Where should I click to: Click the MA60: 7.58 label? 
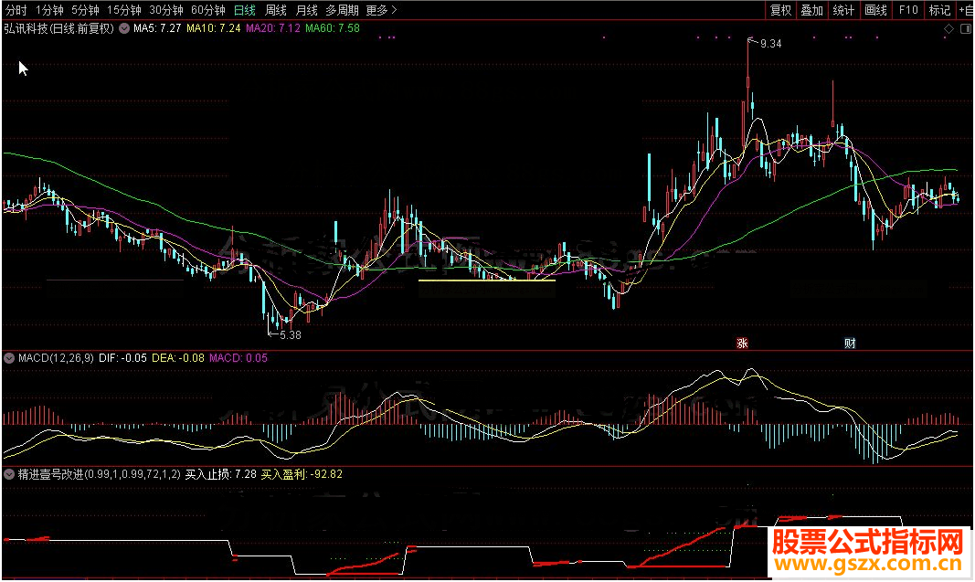(332, 28)
